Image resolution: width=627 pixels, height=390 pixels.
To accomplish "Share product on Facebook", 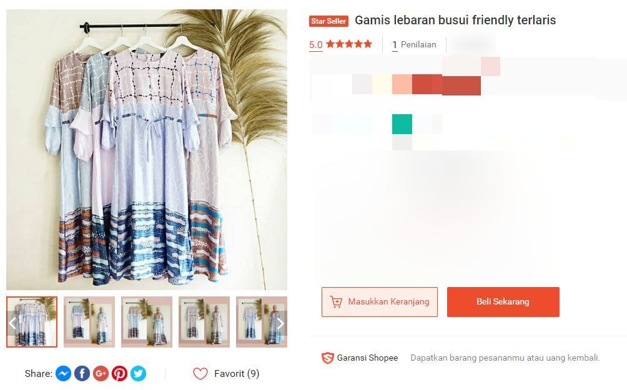I will (82, 373).
